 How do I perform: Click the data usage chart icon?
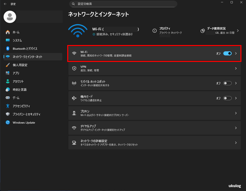point(203,31)
